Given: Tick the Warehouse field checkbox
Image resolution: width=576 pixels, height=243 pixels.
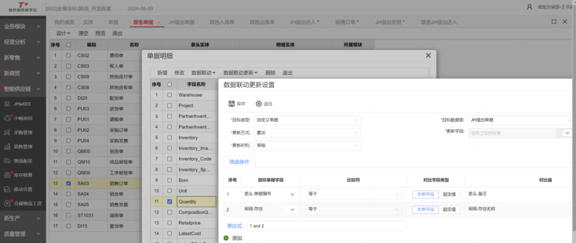Looking at the screenshot, I should [x=170, y=95].
